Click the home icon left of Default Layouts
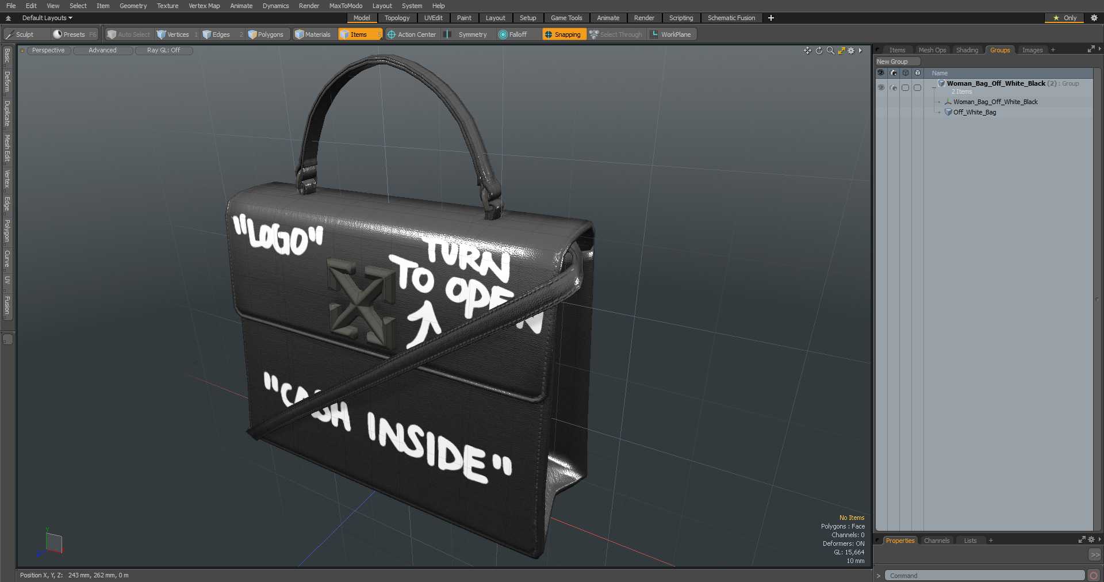1104x582 pixels. (9, 18)
